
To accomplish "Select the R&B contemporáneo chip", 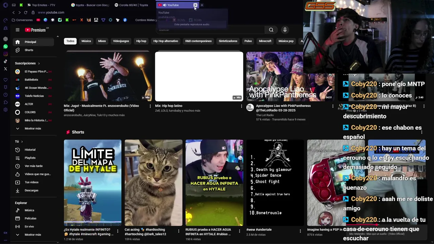I will click(x=198, y=41).
